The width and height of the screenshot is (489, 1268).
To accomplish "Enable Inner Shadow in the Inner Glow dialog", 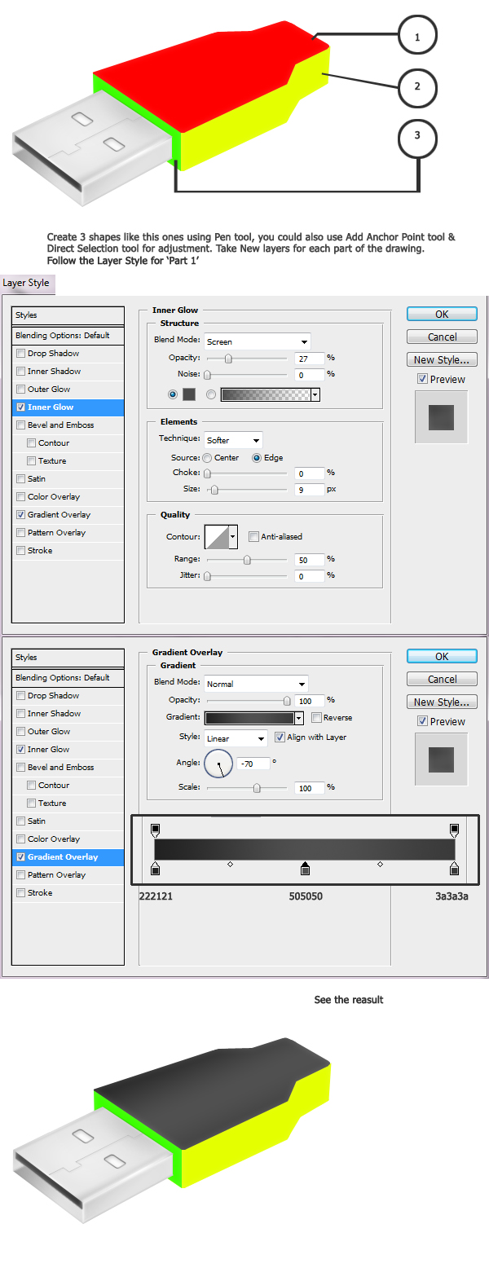I will 20,372.
